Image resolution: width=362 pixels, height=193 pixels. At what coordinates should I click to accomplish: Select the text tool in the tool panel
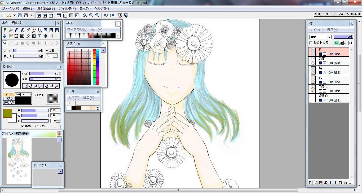click(39, 36)
